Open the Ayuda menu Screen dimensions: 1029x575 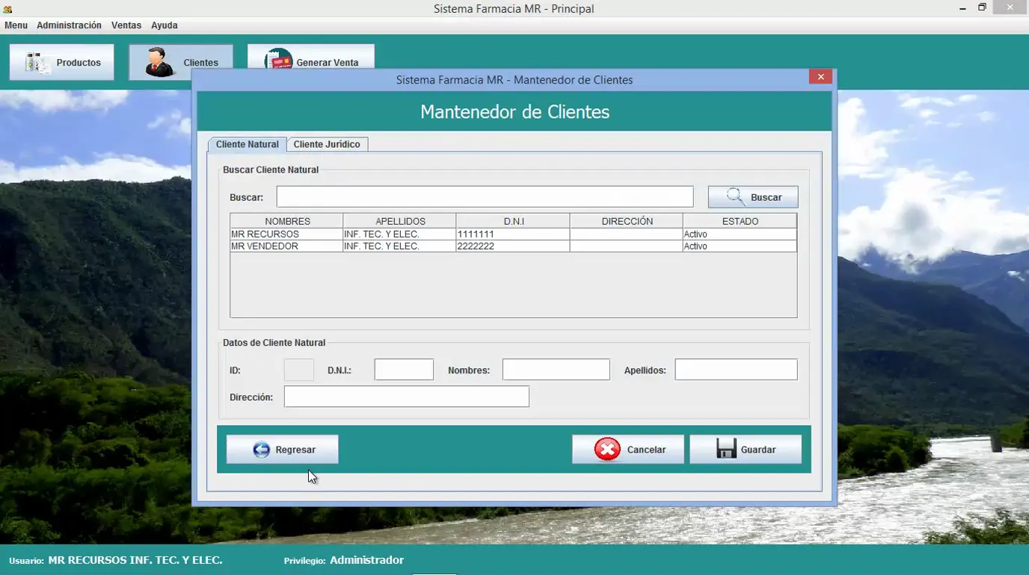(164, 25)
